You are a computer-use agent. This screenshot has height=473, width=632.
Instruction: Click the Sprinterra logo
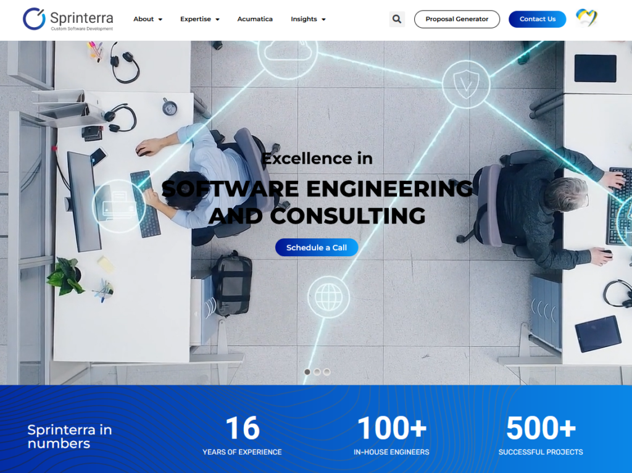click(x=68, y=19)
